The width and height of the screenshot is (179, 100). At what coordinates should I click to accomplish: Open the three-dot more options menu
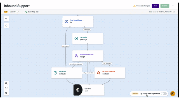(x=173, y=6)
